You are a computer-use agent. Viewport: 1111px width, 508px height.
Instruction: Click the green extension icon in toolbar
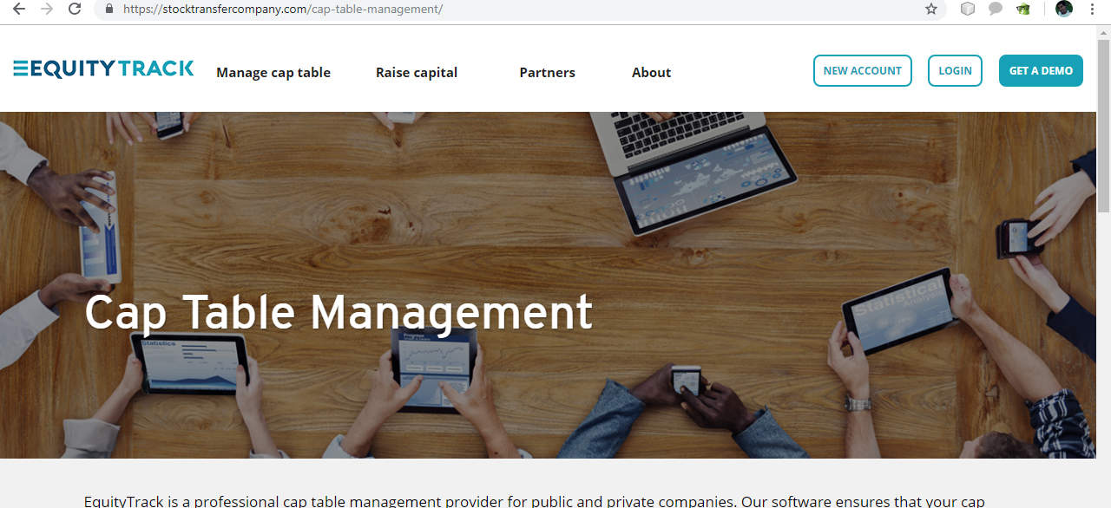click(1024, 9)
